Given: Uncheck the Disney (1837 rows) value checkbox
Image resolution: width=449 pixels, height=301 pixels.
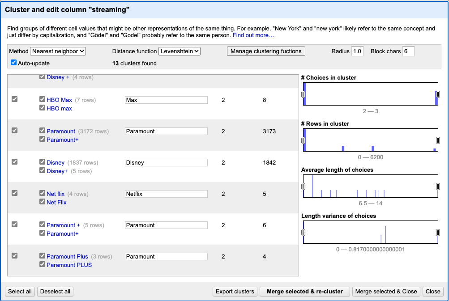Looking at the screenshot, I should [x=43, y=161].
